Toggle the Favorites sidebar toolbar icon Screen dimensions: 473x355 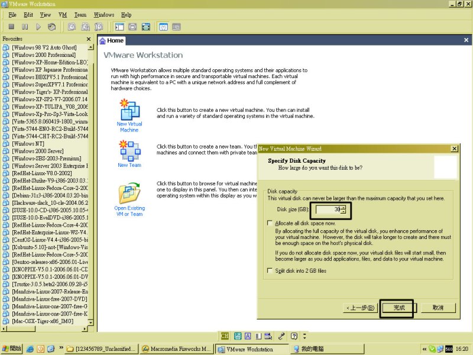click(x=119, y=27)
